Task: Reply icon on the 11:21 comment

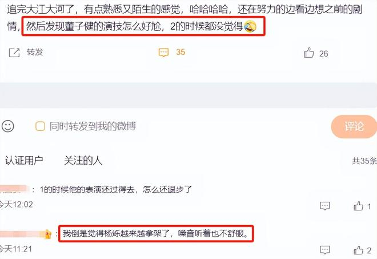Action: pos(325,250)
